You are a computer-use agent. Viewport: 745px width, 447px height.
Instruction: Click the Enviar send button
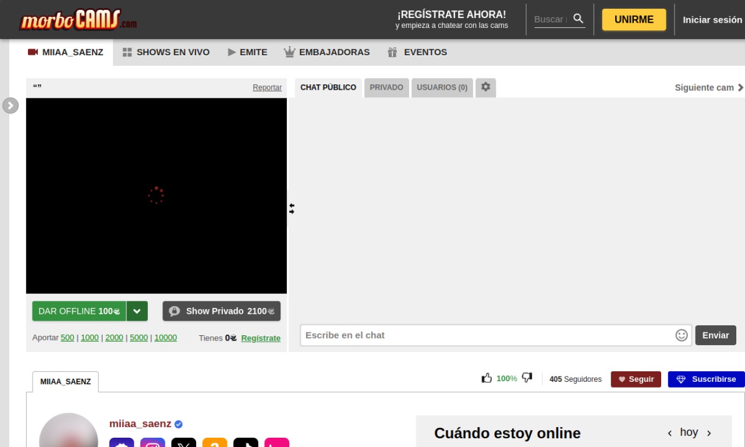point(715,335)
